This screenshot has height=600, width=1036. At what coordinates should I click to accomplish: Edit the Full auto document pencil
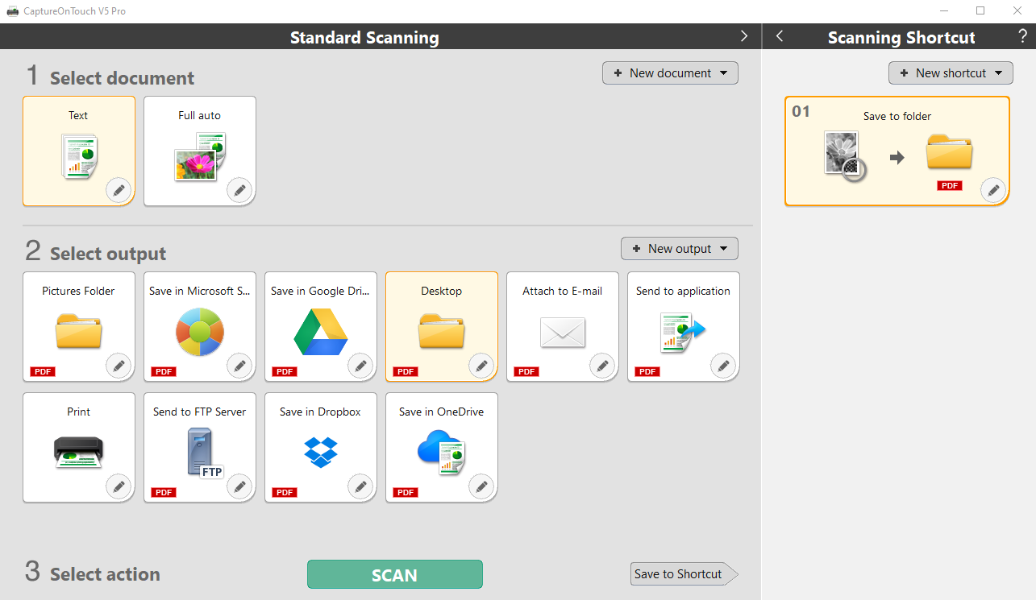tap(239, 191)
